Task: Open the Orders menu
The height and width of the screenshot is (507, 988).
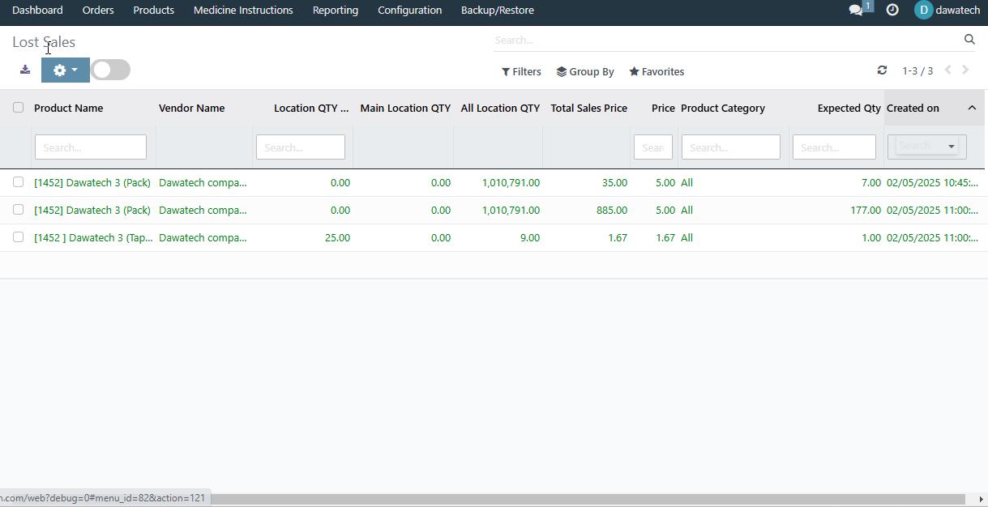Action: (x=98, y=11)
